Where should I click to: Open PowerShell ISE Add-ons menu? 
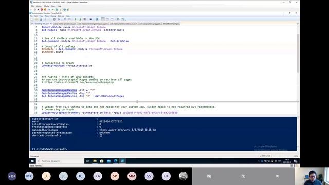[x=61, y=16]
